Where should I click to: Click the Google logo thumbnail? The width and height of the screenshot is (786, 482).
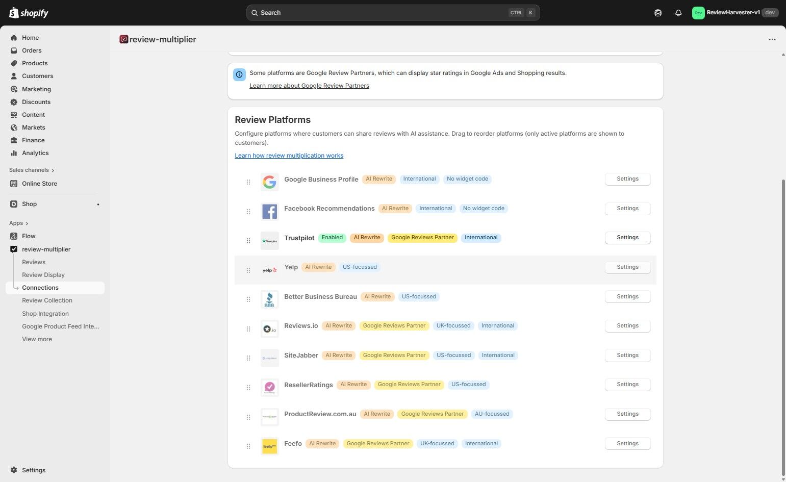click(270, 182)
